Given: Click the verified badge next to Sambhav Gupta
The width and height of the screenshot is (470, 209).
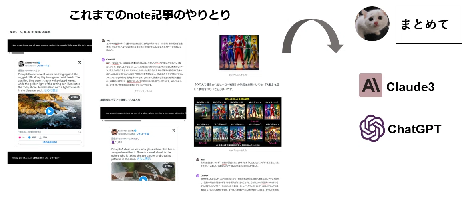Looking at the screenshot, I should pos(135,131).
